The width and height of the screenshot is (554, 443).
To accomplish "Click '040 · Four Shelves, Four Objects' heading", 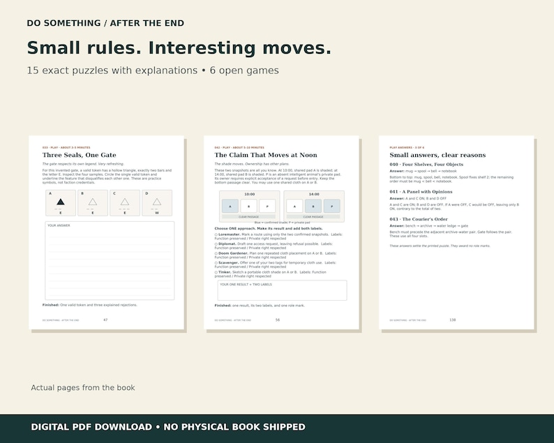I will [426, 165].
